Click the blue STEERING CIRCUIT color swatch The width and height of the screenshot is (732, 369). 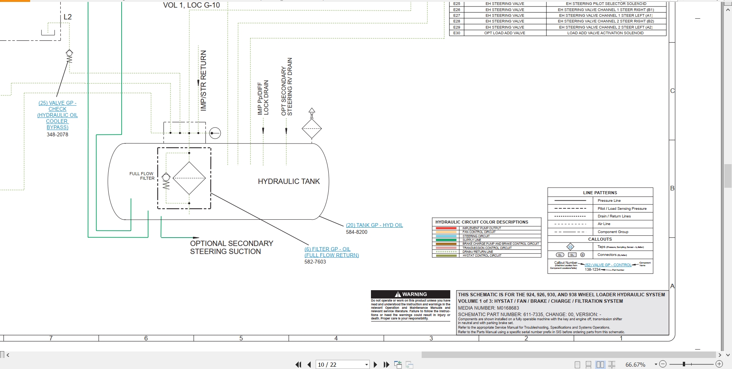coord(446,236)
